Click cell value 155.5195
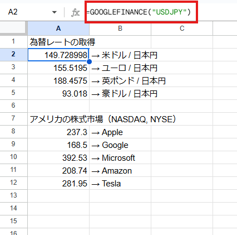Viewport: 237px width, 235px height. (58, 68)
